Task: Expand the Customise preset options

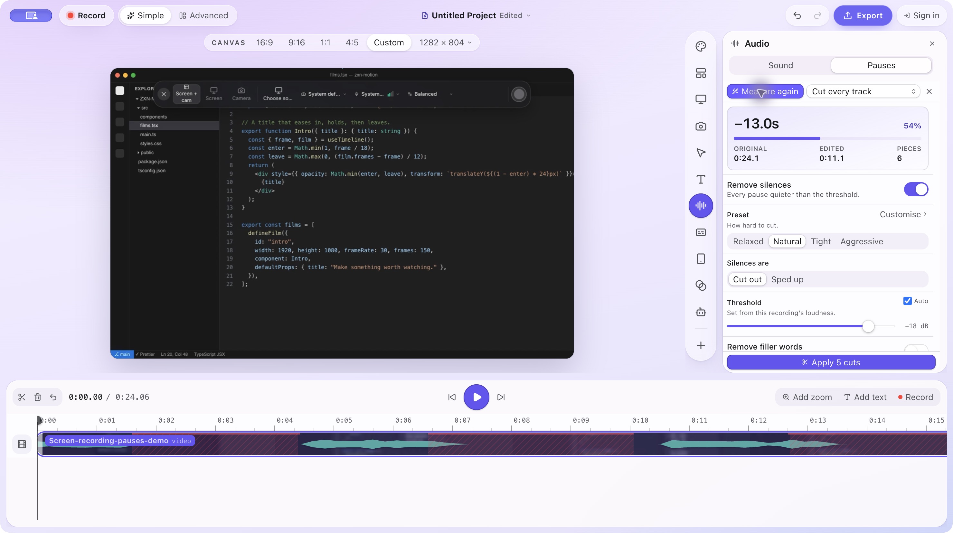Action: pyautogui.click(x=903, y=215)
